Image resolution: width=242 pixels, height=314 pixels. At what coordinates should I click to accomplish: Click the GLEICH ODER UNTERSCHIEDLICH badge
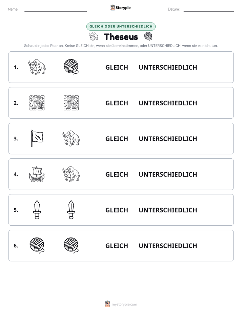click(121, 27)
